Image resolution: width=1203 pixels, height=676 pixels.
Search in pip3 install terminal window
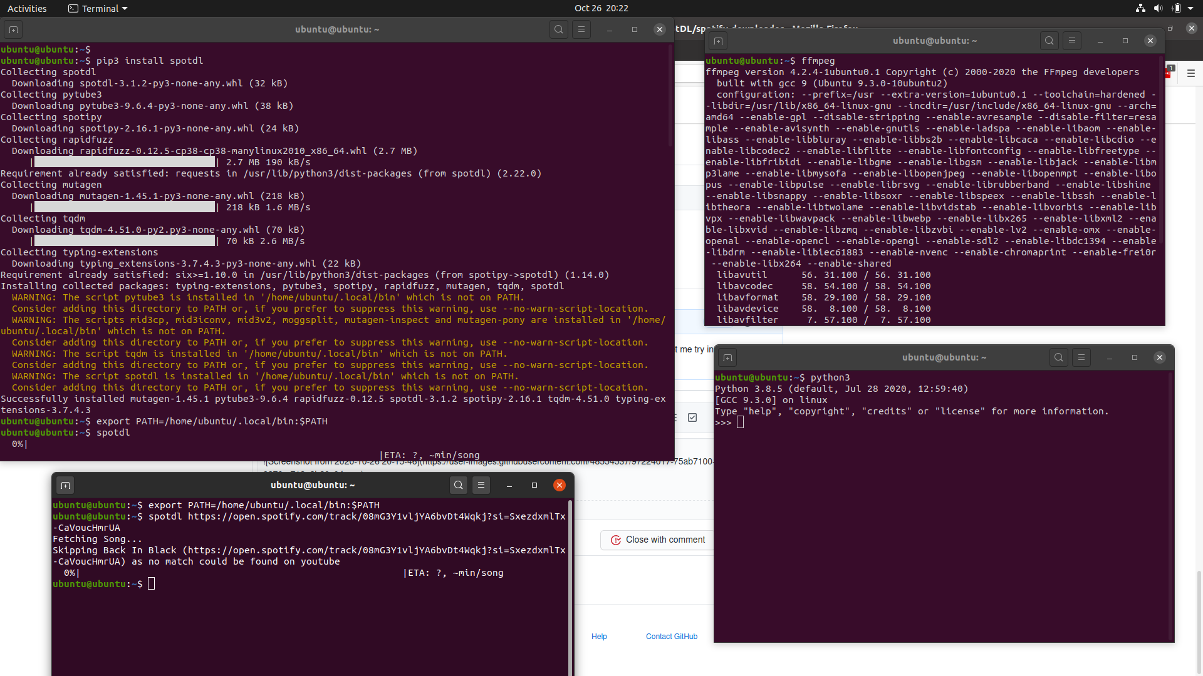point(559,29)
